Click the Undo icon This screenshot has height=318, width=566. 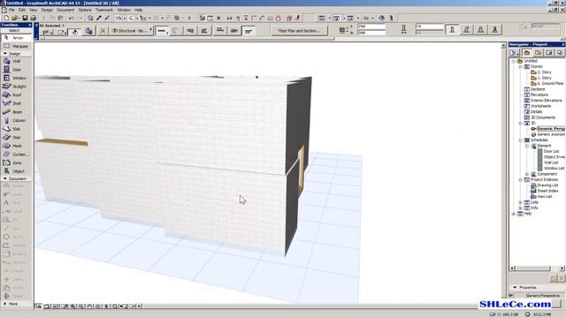[x=71, y=18]
